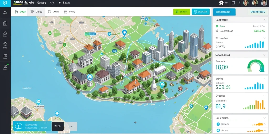269x134 pixels.
Task: Toggle the first blue circle row in bottom panel section
Action: click(x=240, y=124)
